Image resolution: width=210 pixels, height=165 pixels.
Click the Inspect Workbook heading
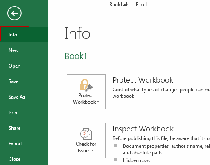coord(143,129)
